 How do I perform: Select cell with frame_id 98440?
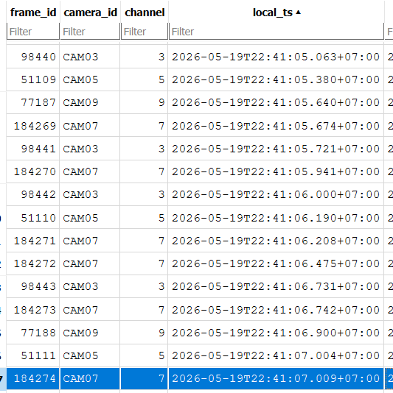click(x=33, y=57)
